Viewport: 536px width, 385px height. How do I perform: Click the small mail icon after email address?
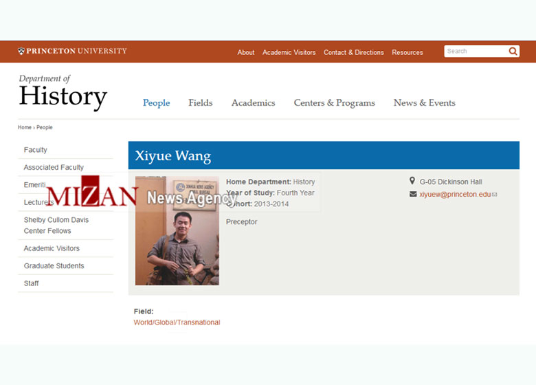495,195
